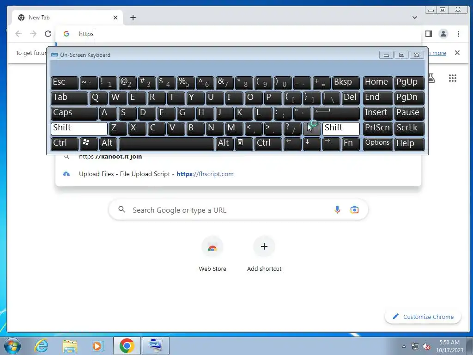Click the Search Google or type a URL box
Image resolution: width=473 pixels, height=355 pixels.
coord(238,209)
